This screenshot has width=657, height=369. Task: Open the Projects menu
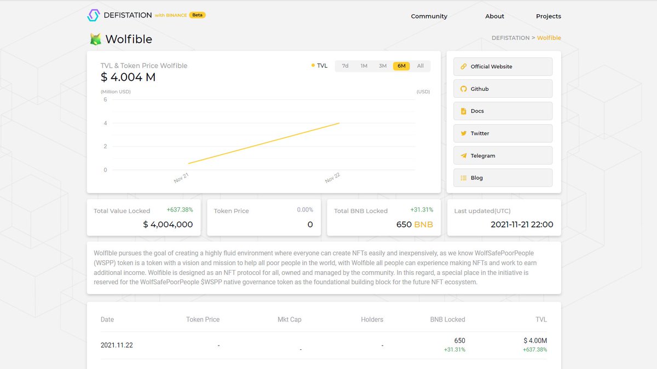549,16
